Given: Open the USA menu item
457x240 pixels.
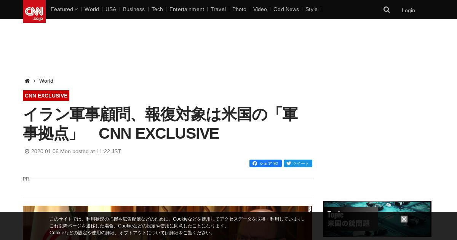Looking at the screenshot, I should 111,9.
